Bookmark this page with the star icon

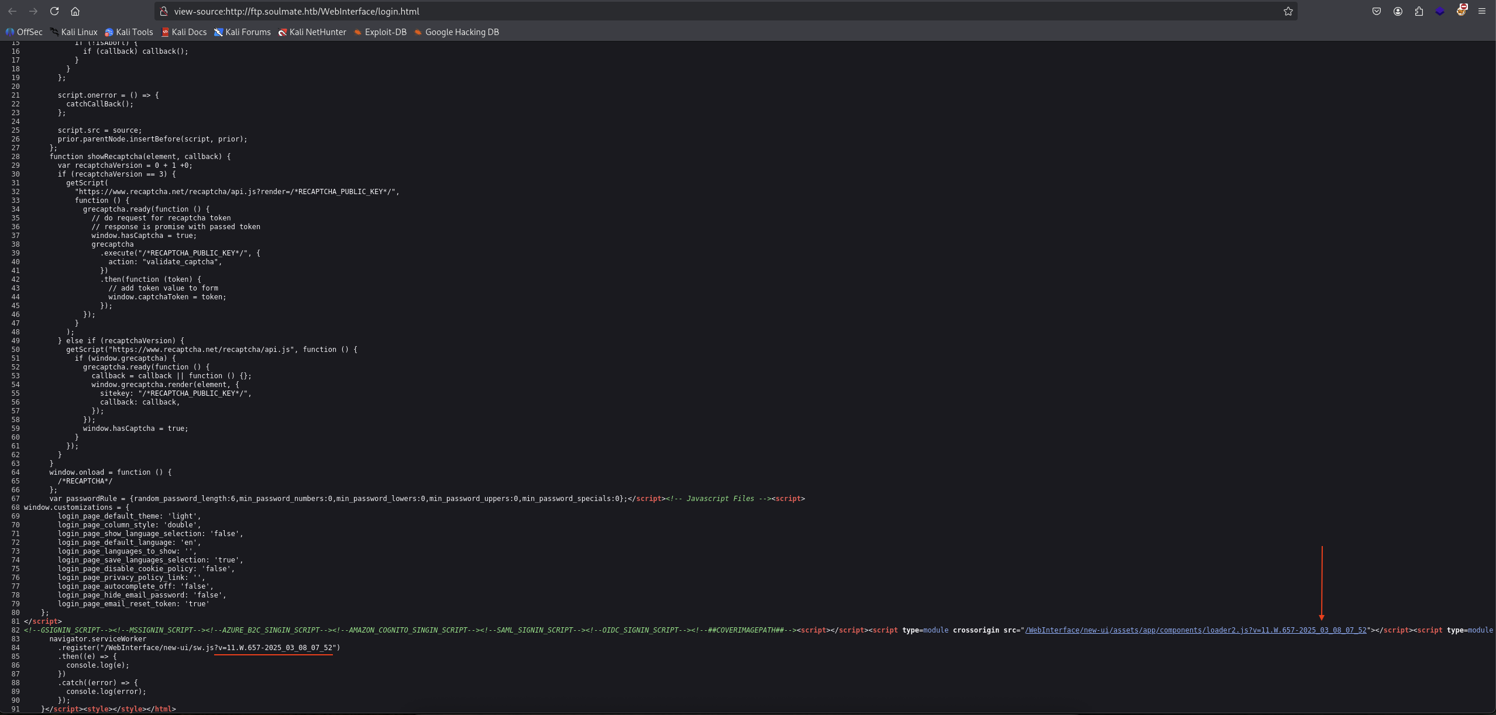point(1288,11)
